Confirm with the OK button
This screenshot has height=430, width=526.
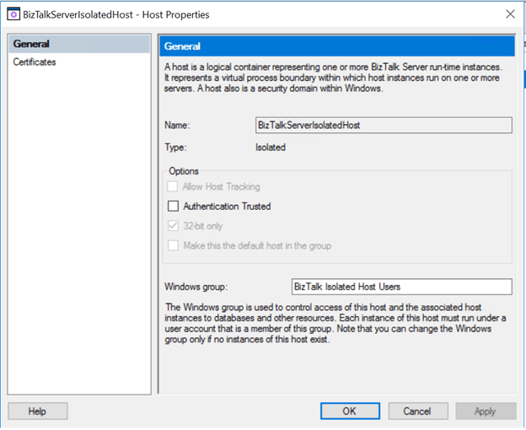(349, 411)
